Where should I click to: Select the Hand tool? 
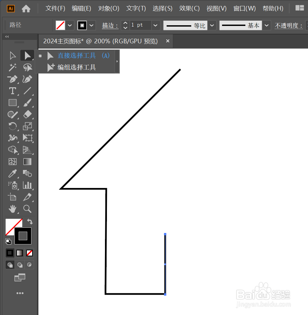point(12,209)
